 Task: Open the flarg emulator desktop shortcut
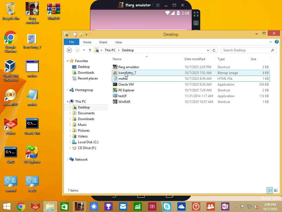coord(32,13)
